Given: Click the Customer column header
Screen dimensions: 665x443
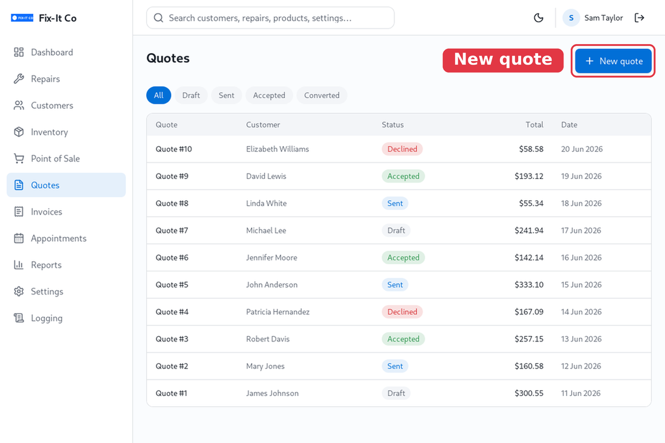Looking at the screenshot, I should click(263, 124).
